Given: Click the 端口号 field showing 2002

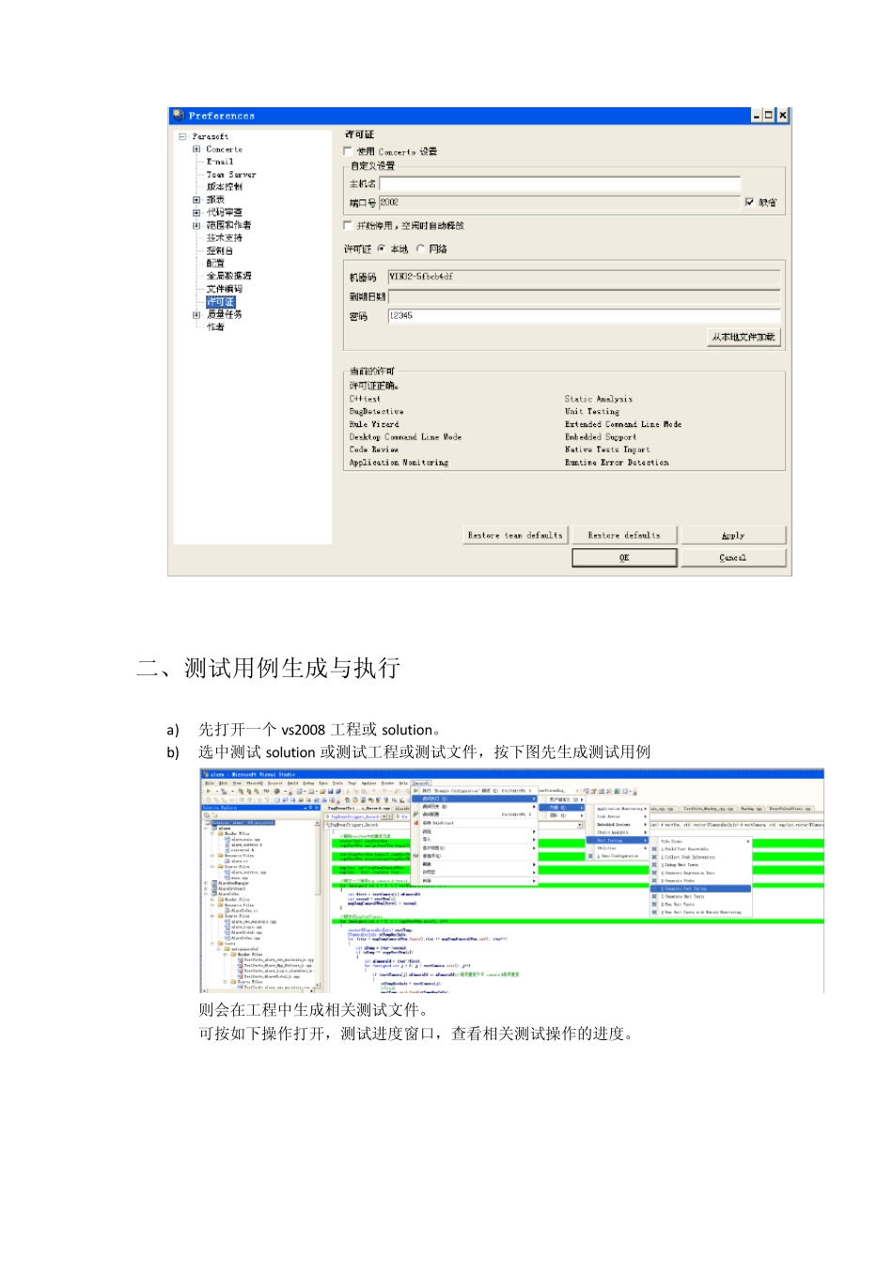Looking at the screenshot, I should point(559,202).
